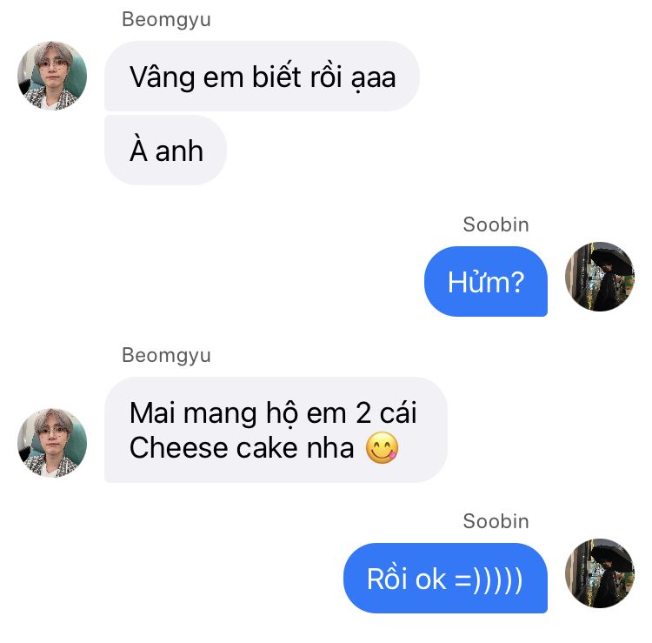652x643 pixels.
Task: Click the Soobin name above "Rồi ok =)))))"
Action: (496, 521)
